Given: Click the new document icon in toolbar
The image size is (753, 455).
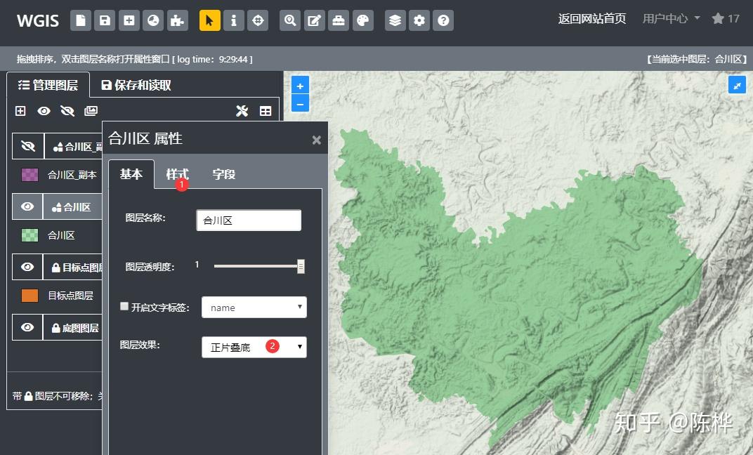Looking at the screenshot, I should coord(81,20).
